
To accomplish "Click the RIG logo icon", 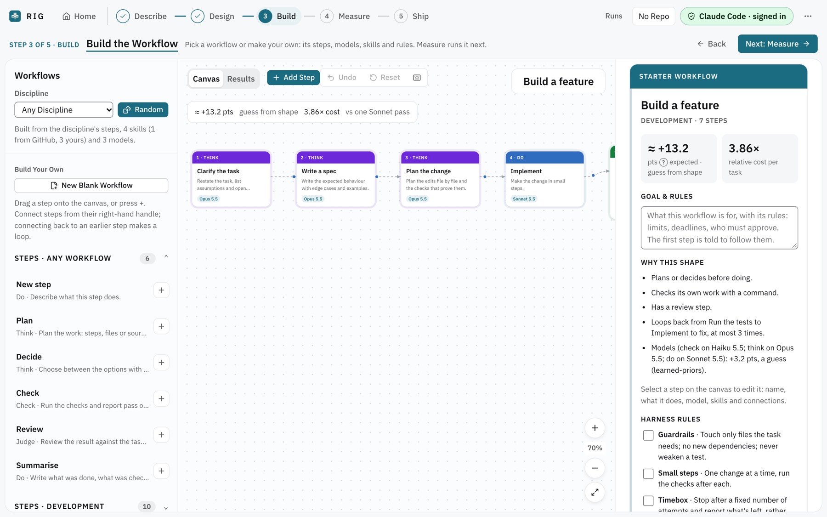I will click(x=15, y=16).
